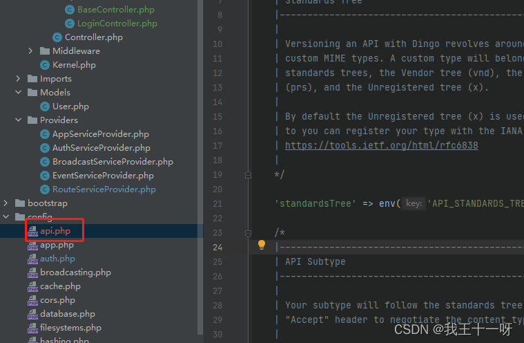Expand the bootstrap folder

[6, 203]
